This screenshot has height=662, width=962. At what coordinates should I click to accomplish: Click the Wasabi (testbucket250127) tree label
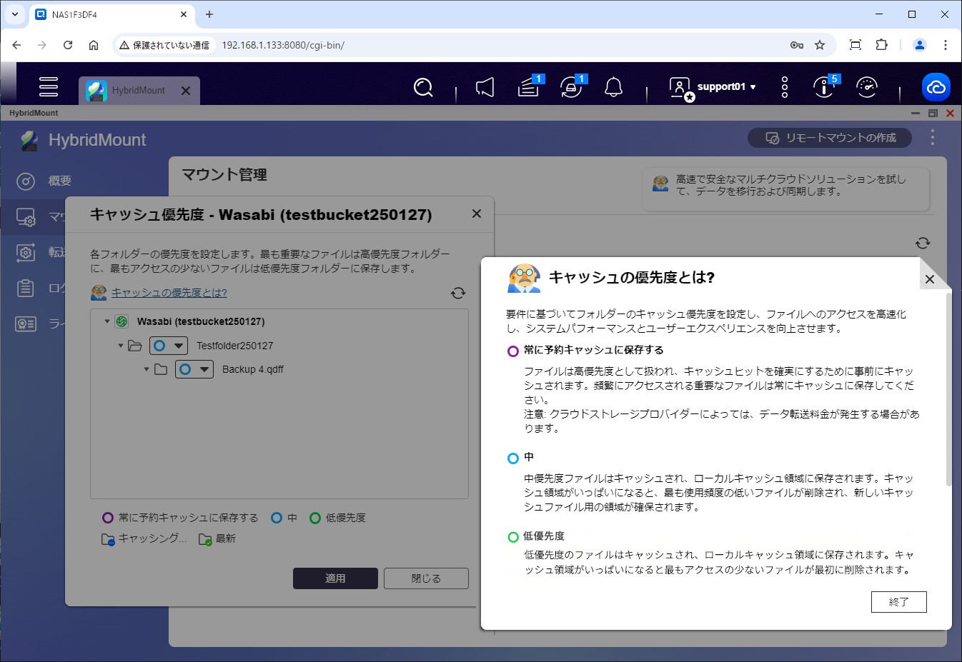point(201,321)
